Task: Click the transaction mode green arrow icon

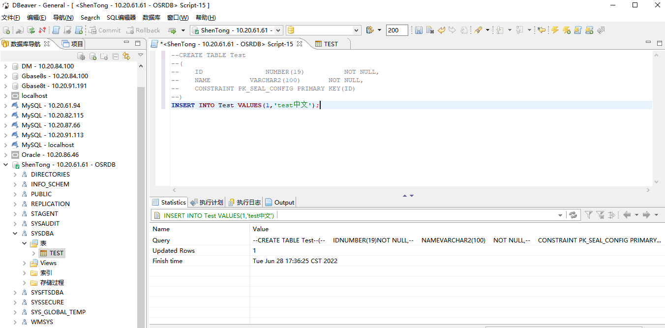Action: 172,30
